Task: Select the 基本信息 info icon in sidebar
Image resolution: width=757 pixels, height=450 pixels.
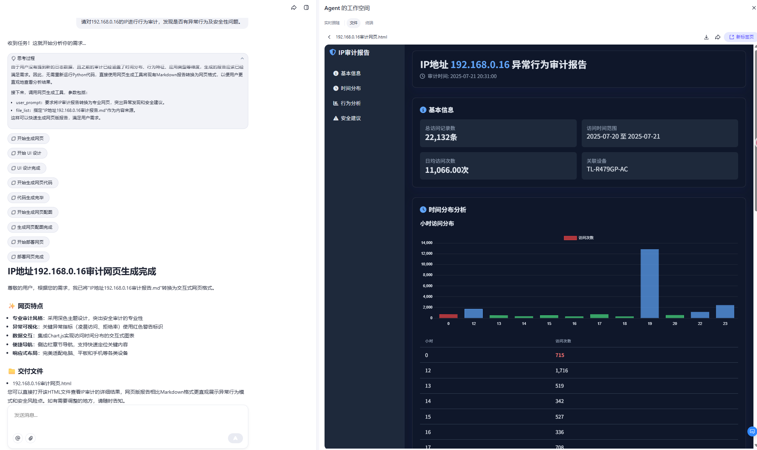Action: pos(335,73)
